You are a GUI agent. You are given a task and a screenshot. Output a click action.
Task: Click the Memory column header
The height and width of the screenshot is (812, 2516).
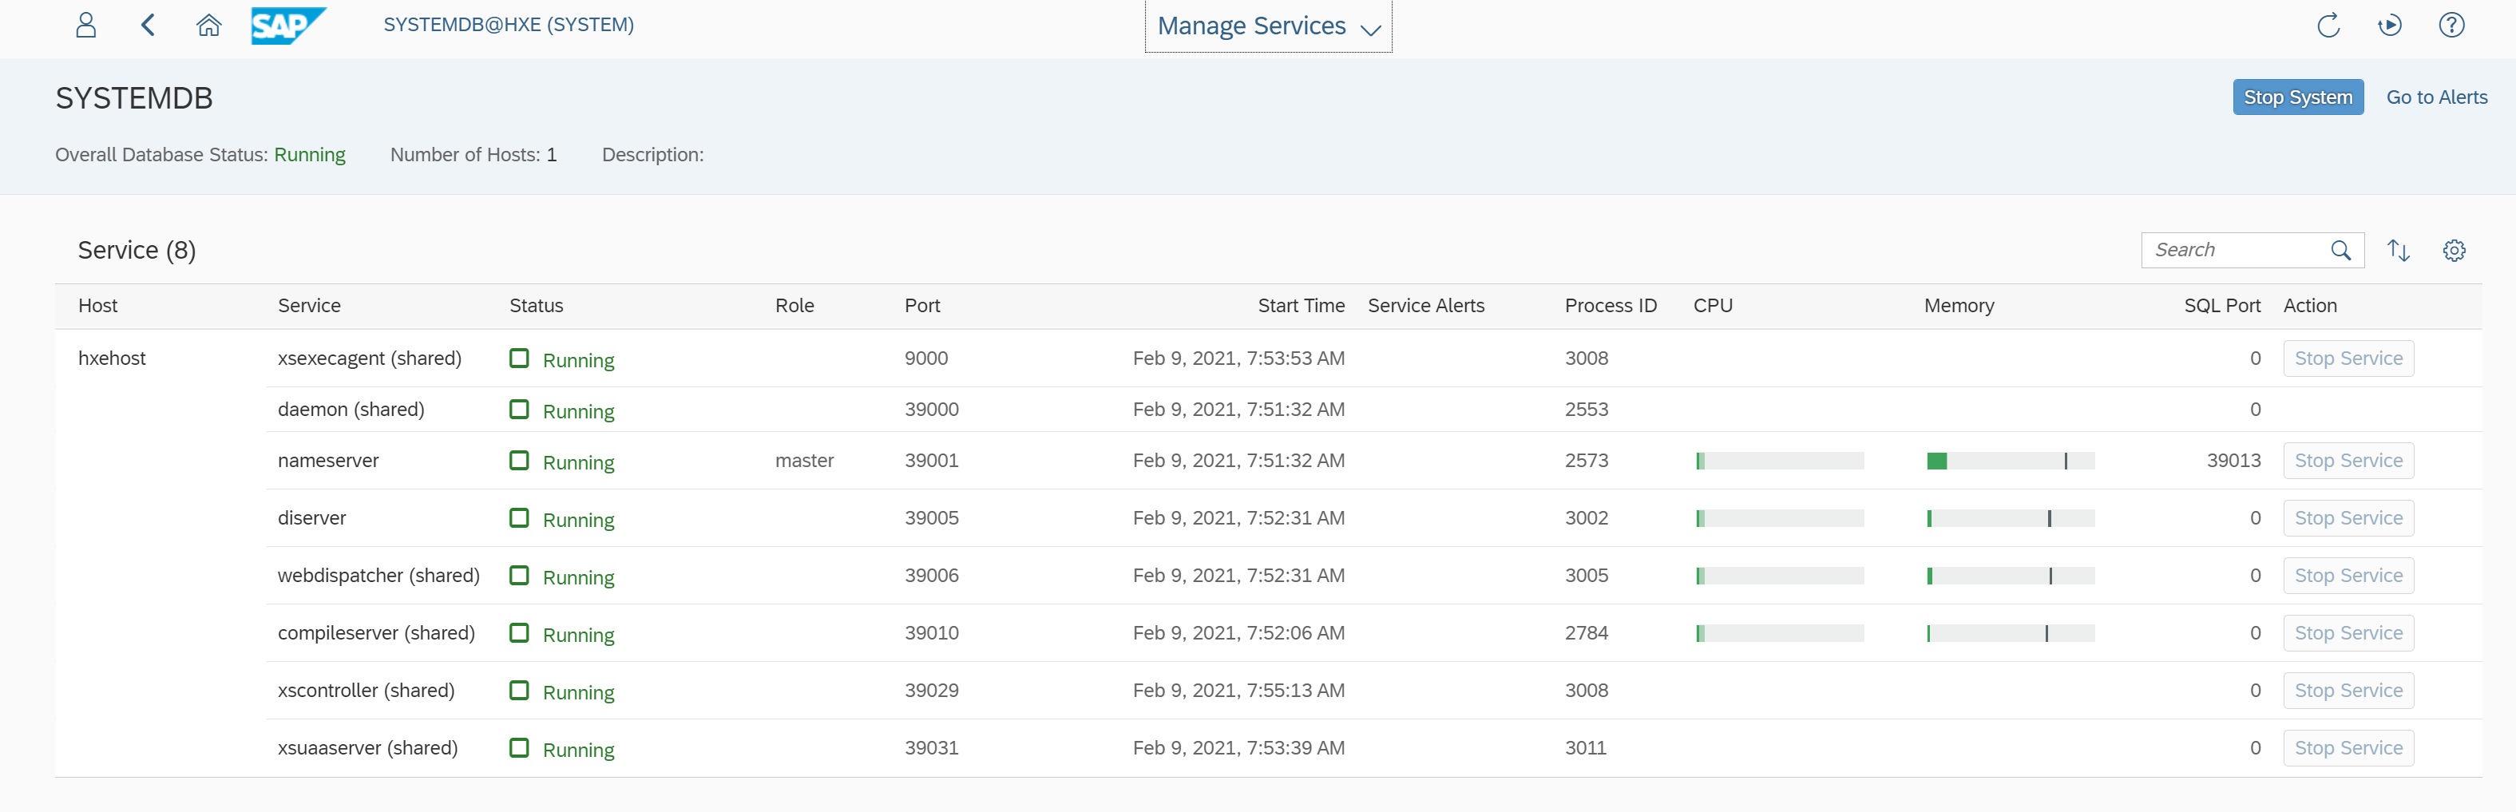tap(1959, 306)
